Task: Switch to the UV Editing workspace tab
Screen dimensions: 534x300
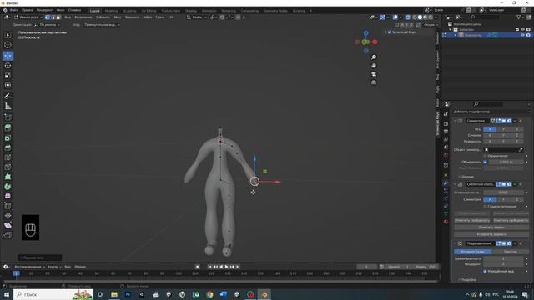Action: pos(149,11)
